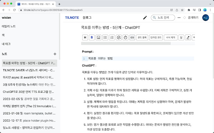Insert an image using the picture icon
The width and height of the screenshot is (214, 133).
98,38
